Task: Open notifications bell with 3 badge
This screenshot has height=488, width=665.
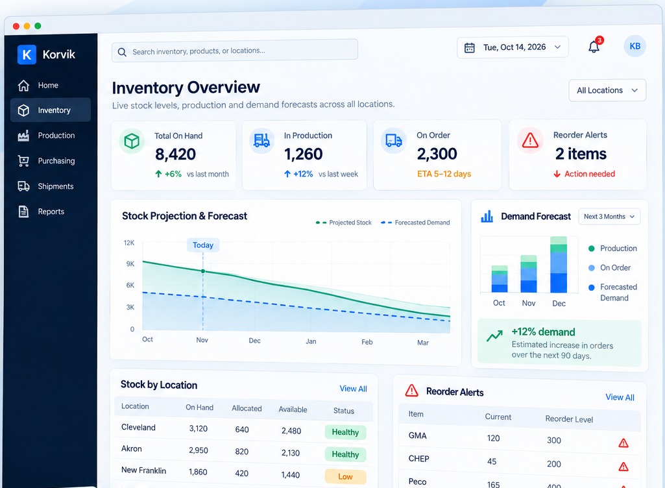Action: click(x=594, y=46)
